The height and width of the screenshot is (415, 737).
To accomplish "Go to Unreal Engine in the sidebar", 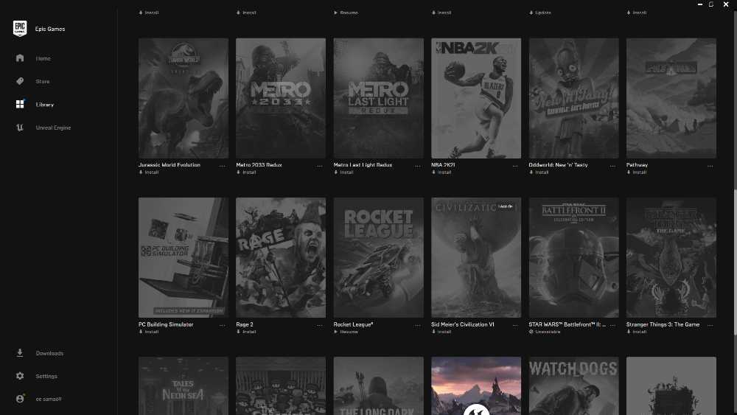I will [x=53, y=128].
